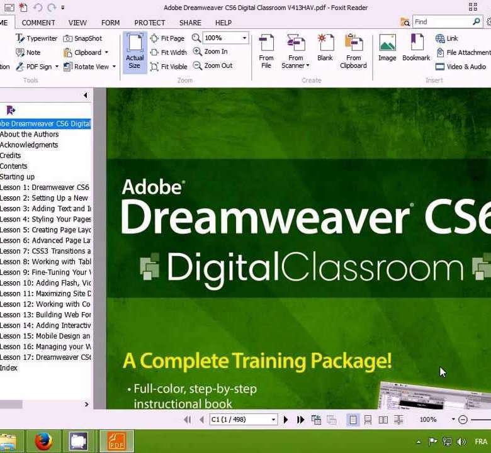Create PDF From Clipboard

point(354,52)
